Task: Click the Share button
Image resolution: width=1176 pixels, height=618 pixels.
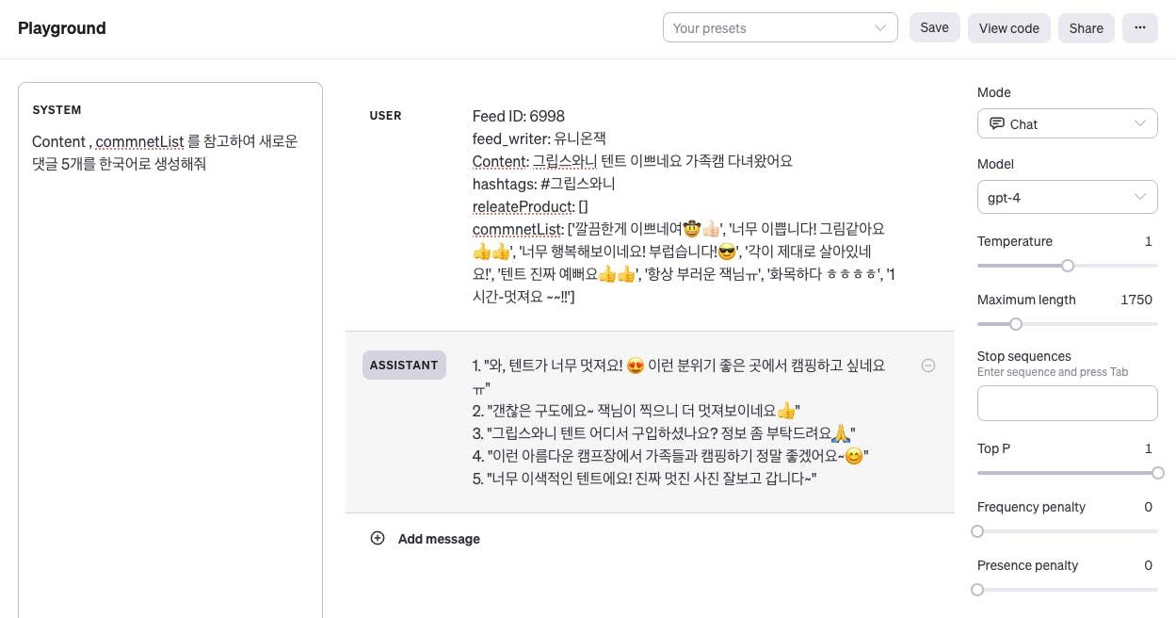Action: (x=1087, y=28)
